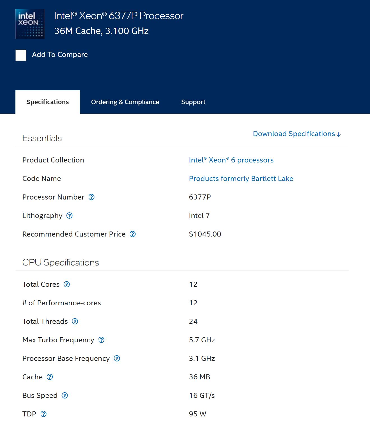This screenshot has width=370, height=424.
Task: Click the 6377P processor number value
Action: click(200, 197)
